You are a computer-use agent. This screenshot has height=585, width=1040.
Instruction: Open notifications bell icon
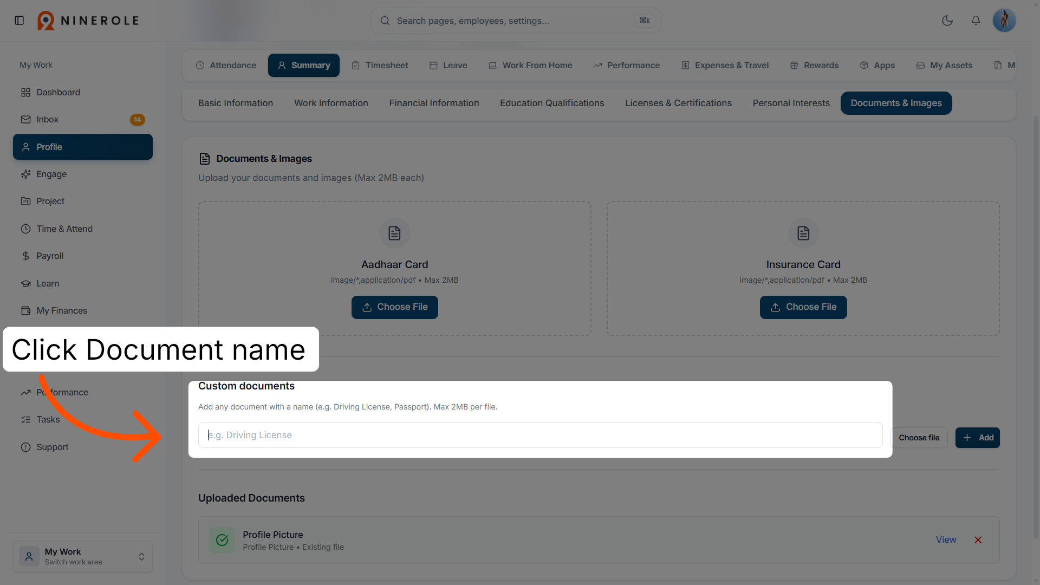[x=976, y=21]
